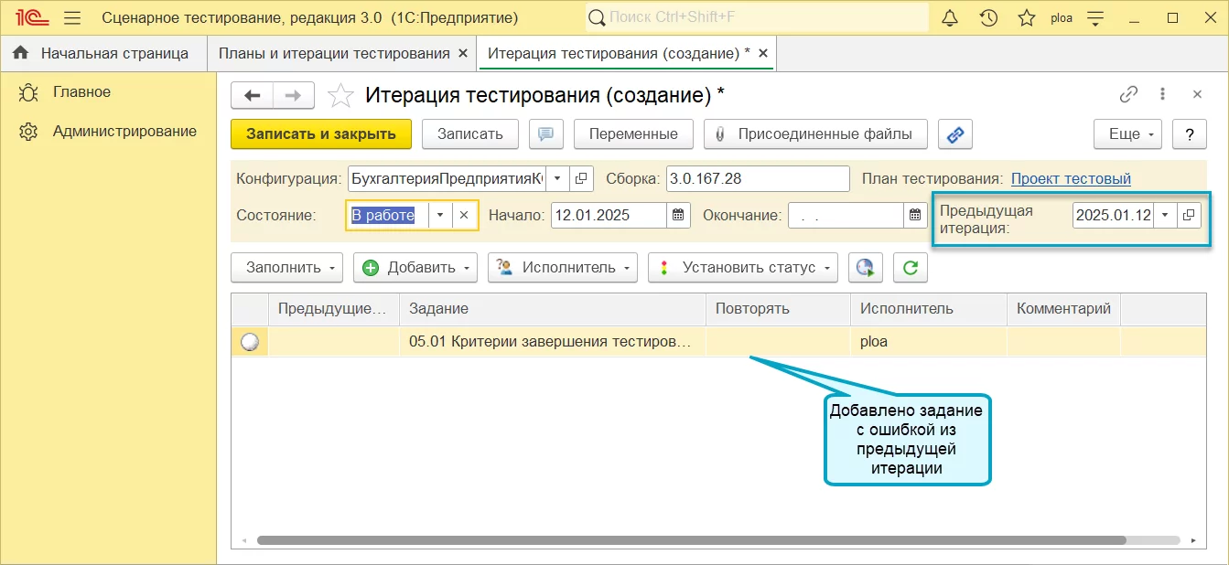Click the refresh green arrow icon
Image resolution: width=1229 pixels, height=565 pixels.
910,268
